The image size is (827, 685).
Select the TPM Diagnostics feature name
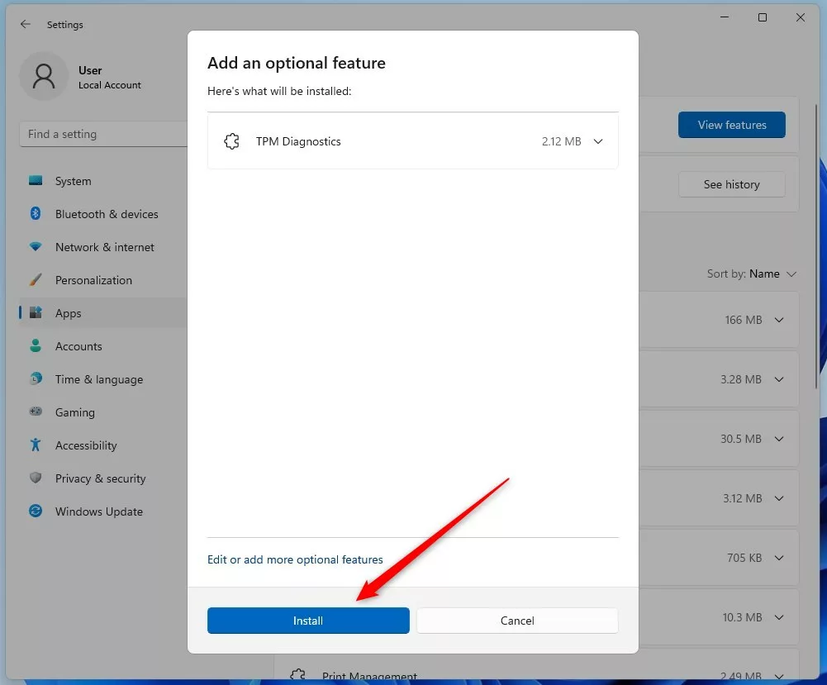(298, 141)
